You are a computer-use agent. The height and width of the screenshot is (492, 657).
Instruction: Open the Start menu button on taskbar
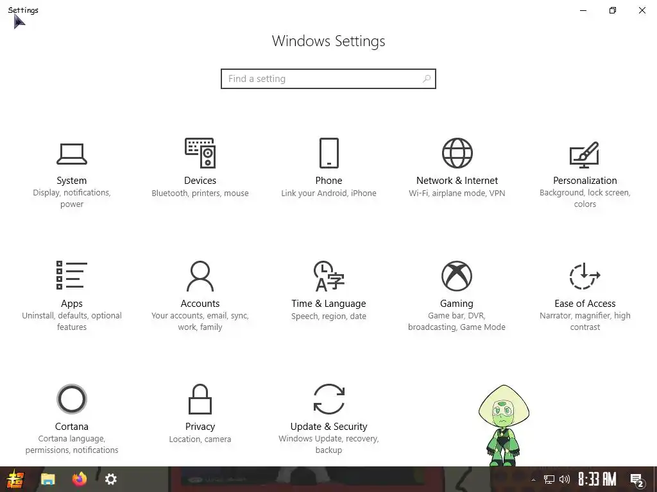pos(15,479)
